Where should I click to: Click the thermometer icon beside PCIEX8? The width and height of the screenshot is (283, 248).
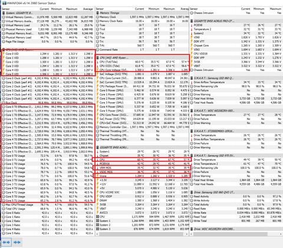tap(192, 25)
